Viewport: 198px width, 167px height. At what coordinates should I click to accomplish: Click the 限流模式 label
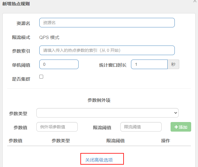(21, 38)
